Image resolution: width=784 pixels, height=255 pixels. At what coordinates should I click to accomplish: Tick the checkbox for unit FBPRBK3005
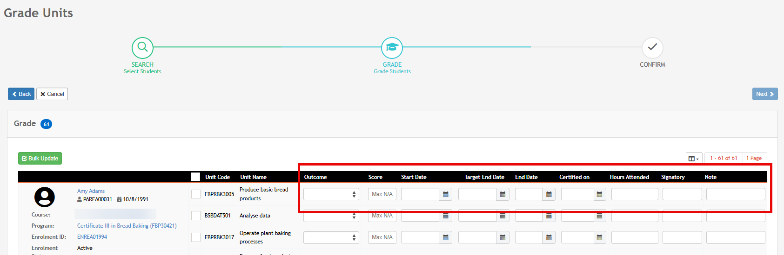196,194
